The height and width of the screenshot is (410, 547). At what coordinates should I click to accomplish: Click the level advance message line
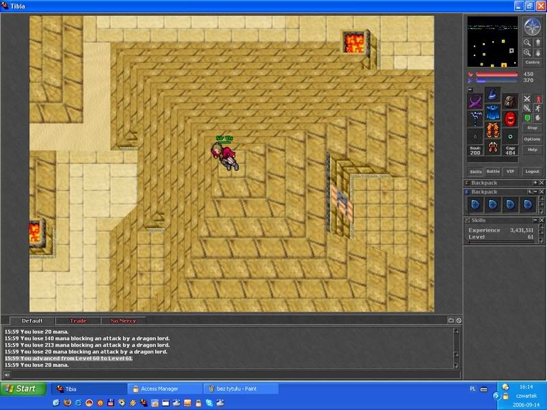pos(68,358)
